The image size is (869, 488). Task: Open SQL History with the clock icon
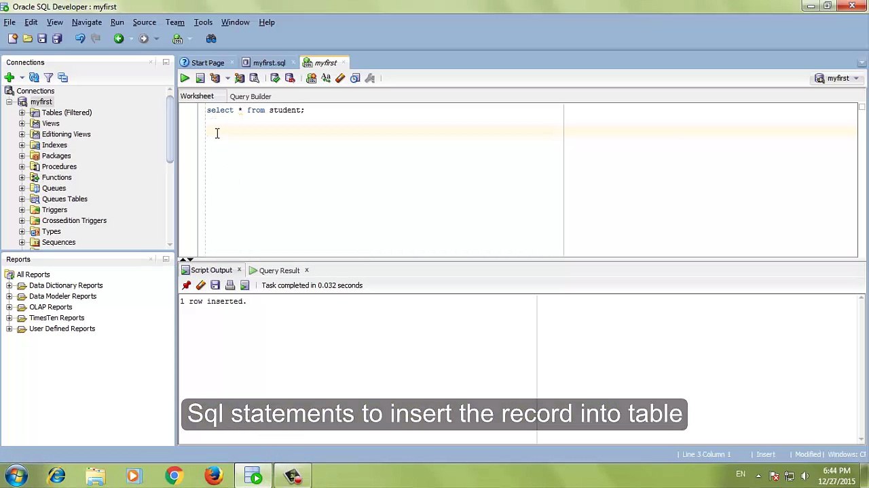(355, 79)
